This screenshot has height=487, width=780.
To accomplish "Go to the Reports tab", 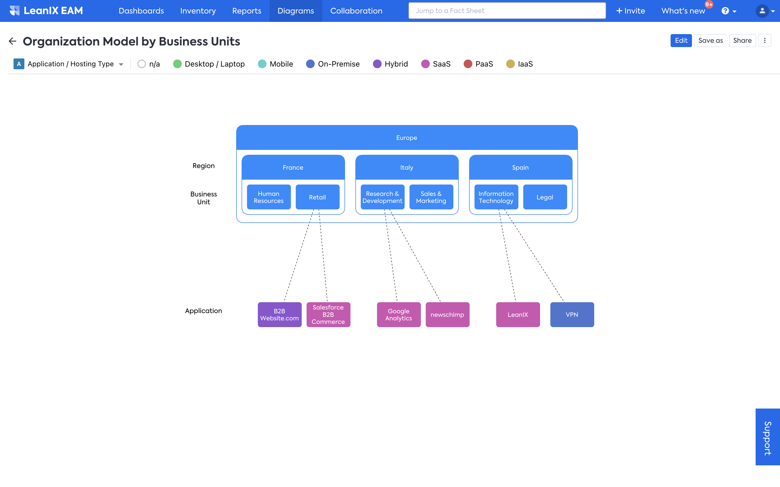I will pos(246,11).
